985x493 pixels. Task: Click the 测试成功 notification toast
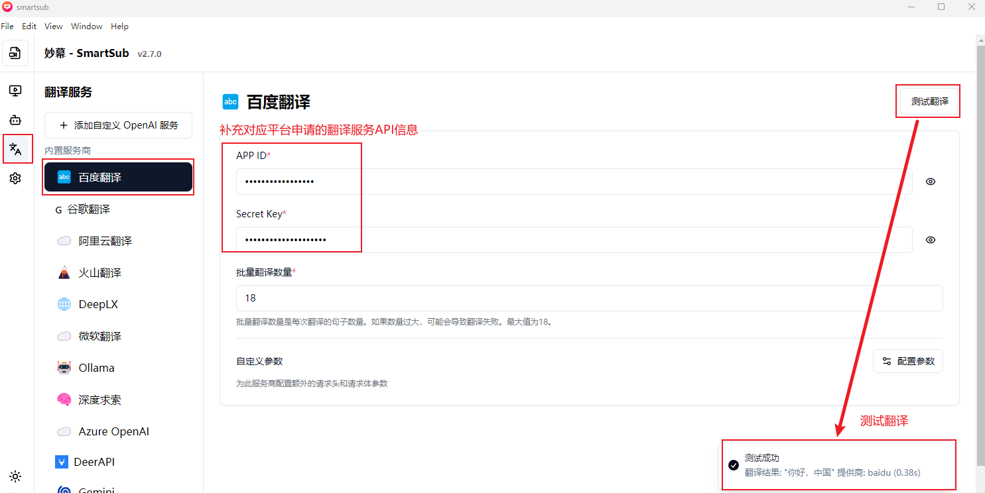(x=838, y=465)
